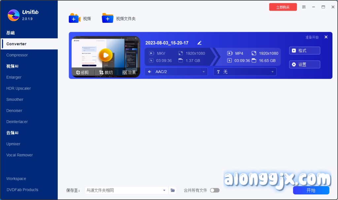
Task: Browse output folder with folder icon
Action: pyautogui.click(x=173, y=190)
